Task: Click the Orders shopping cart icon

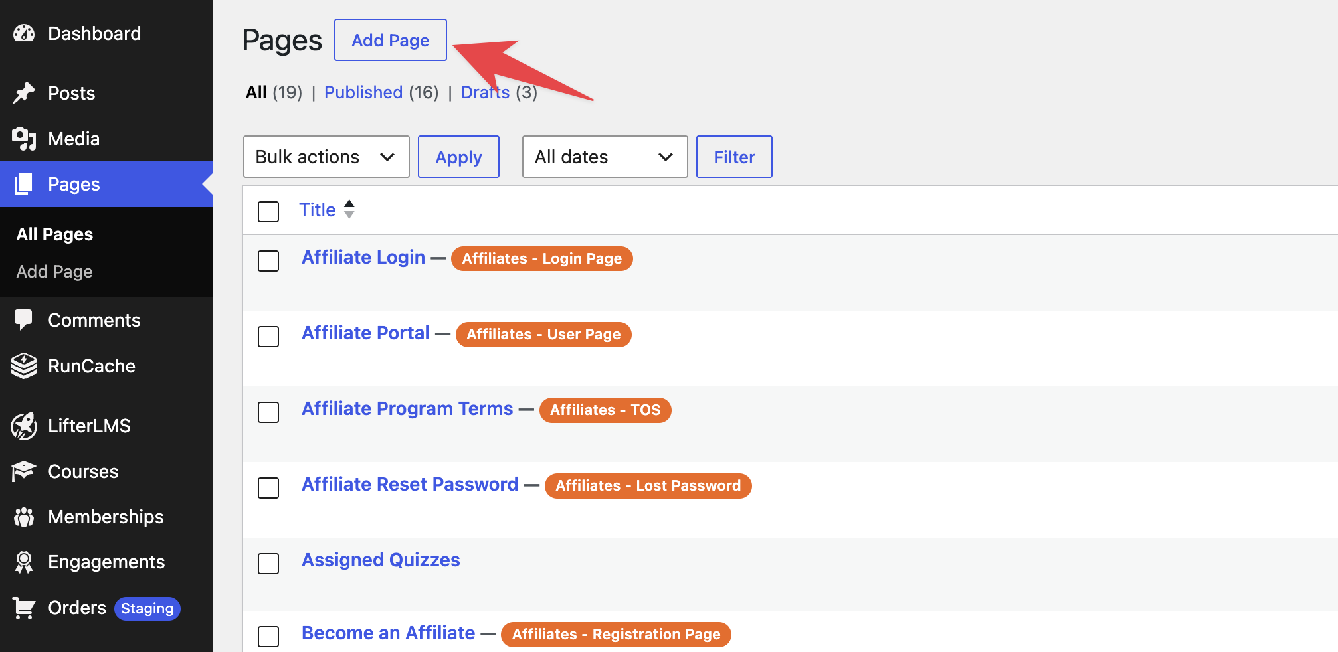Action: (24, 608)
